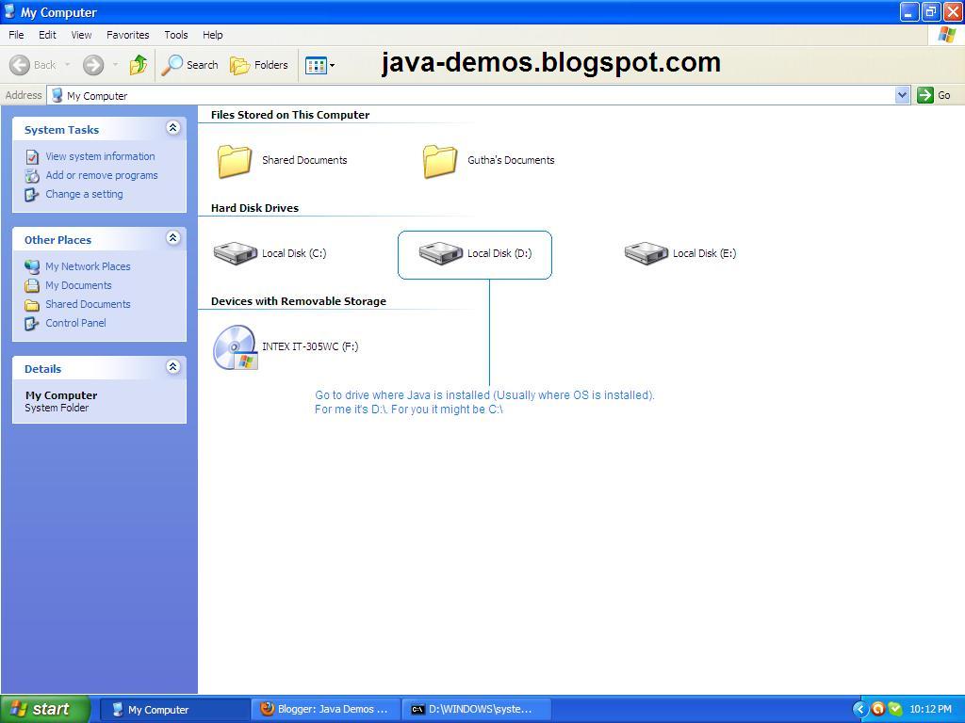
Task: Open the Favorites menu
Action: point(127,34)
